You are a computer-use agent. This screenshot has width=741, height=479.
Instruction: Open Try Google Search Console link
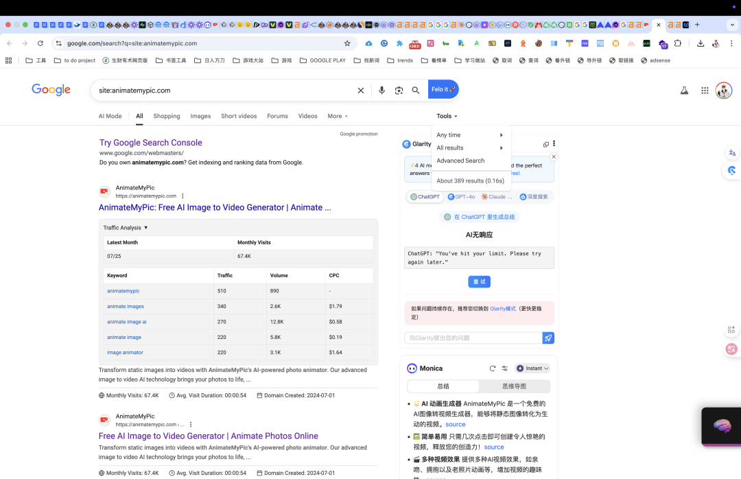pos(151,142)
